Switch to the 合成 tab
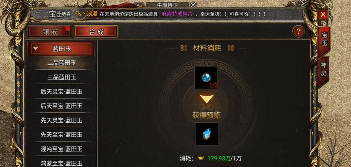Viewport: 351px width, 167px height. tap(96, 32)
